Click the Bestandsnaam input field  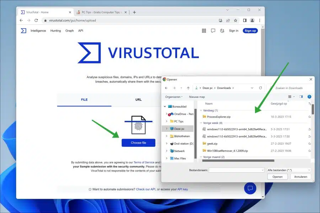tap(236, 170)
